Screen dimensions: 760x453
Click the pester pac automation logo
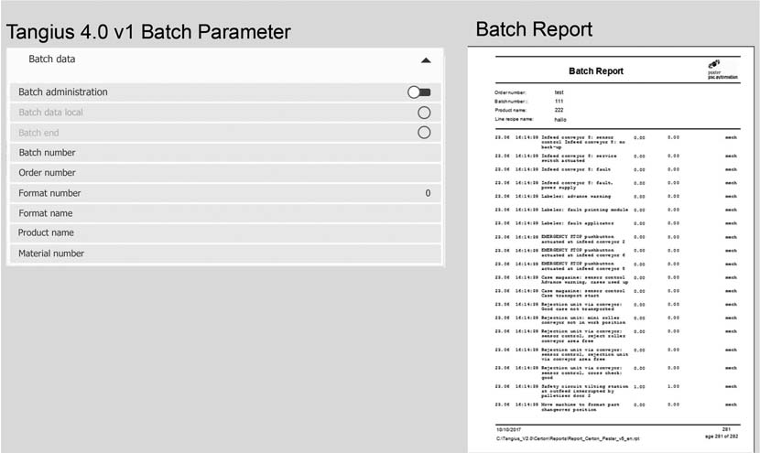pos(721,69)
